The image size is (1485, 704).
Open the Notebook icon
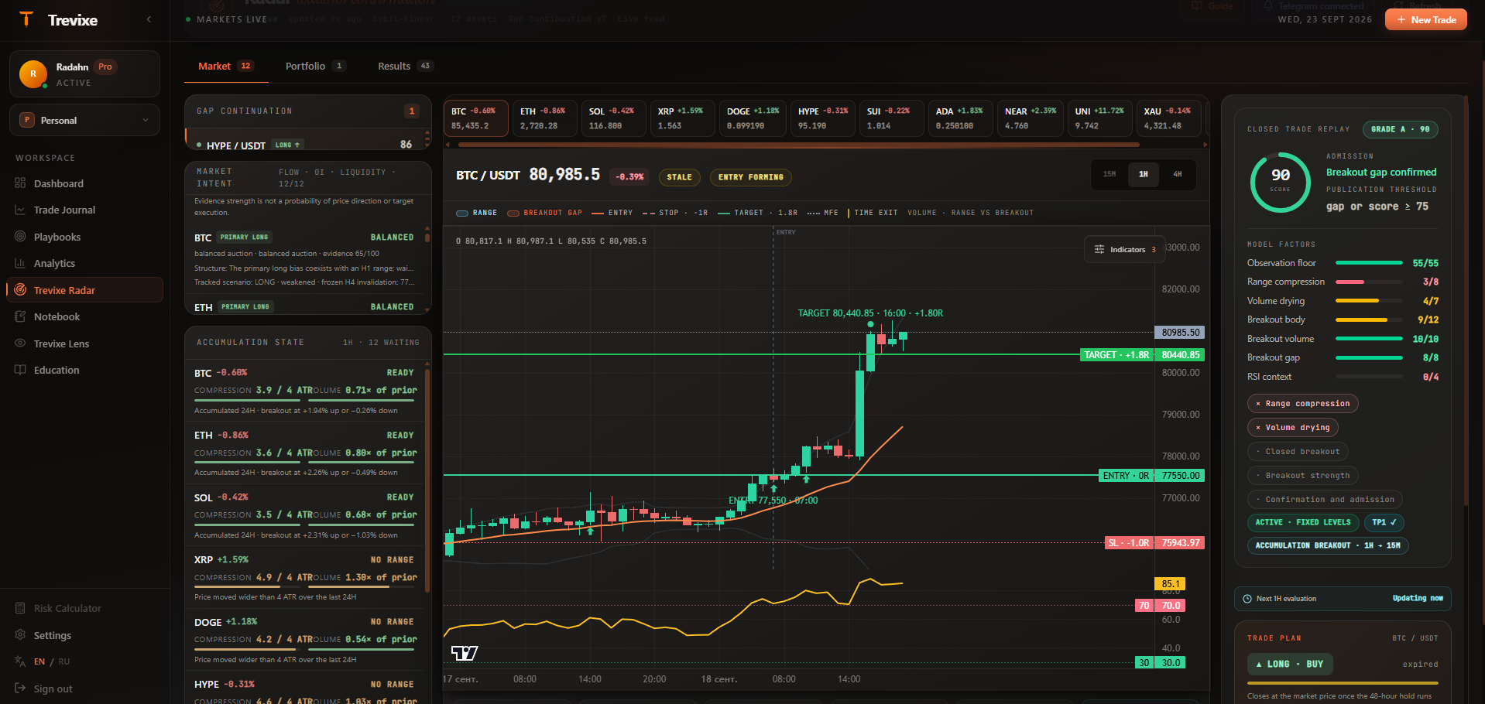20,316
